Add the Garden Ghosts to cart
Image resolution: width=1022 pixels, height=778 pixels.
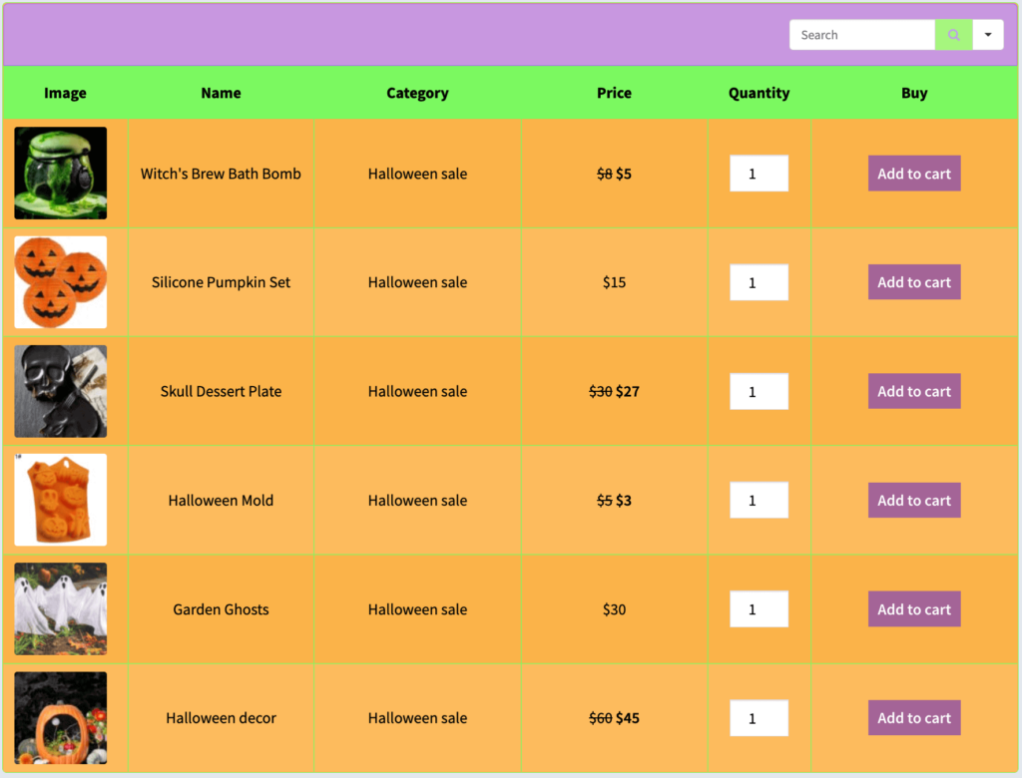pyautogui.click(x=913, y=608)
